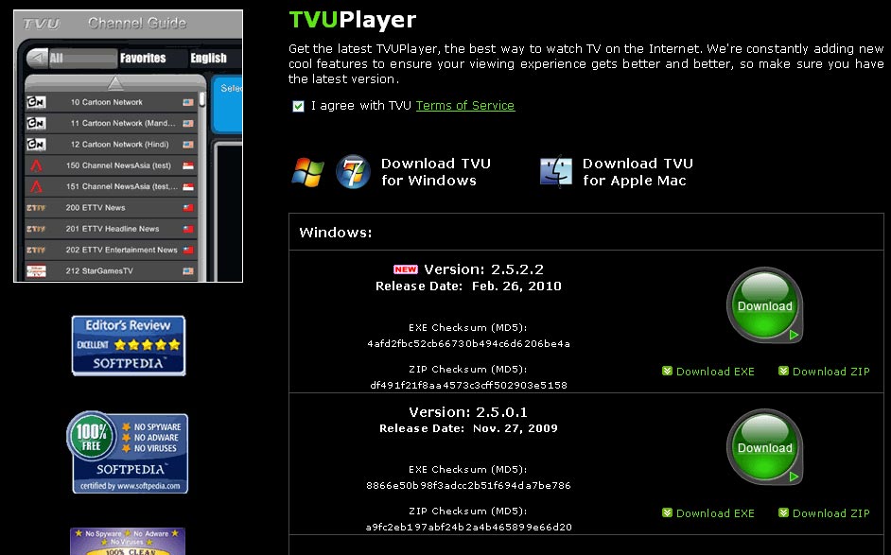
Task: Click flag icon on 212 StarGamesTV row
Action: pos(188,271)
